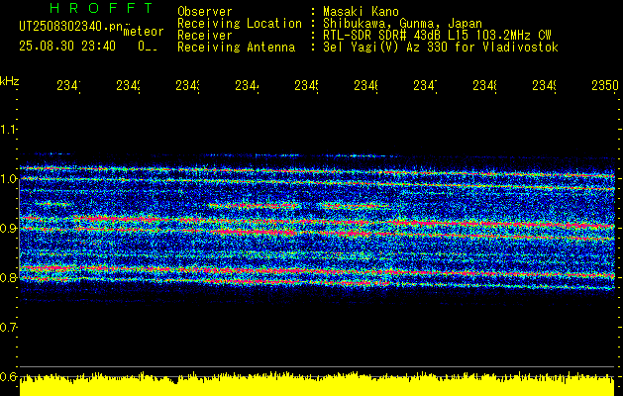The width and height of the screenshot is (623, 396).
Task: Click the 0.7 kHz frequency axis label
Action: 8,328
